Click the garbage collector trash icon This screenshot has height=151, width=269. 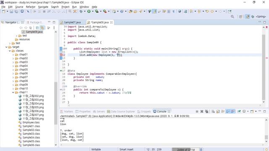tap(201, 149)
